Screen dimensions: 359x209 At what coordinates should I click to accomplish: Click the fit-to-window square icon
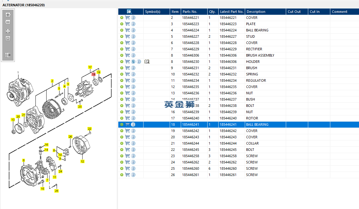[8, 38]
